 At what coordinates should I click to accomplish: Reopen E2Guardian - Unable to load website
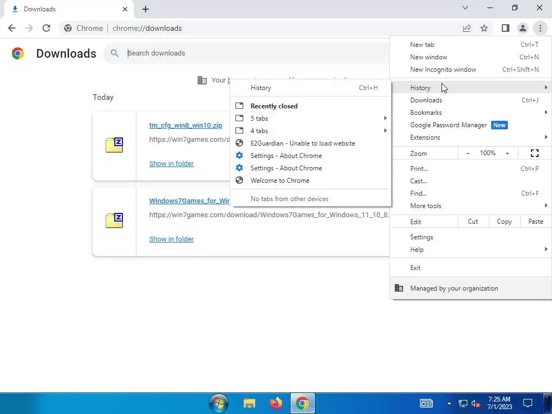[x=310, y=143]
